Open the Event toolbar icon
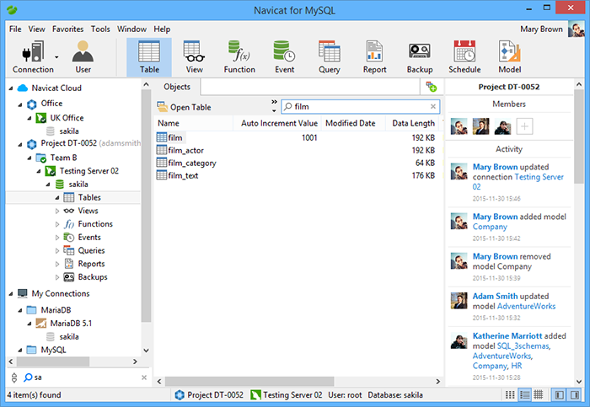 pos(285,57)
